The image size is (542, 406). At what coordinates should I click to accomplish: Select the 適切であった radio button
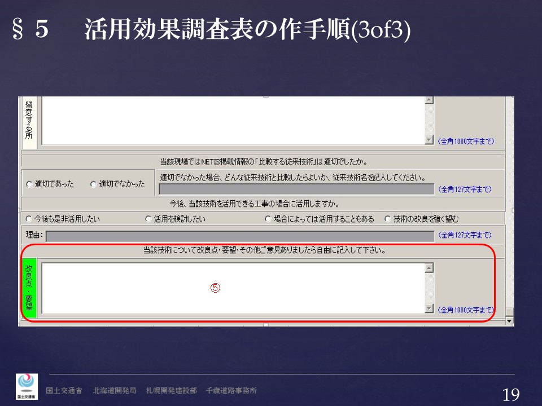point(29,184)
